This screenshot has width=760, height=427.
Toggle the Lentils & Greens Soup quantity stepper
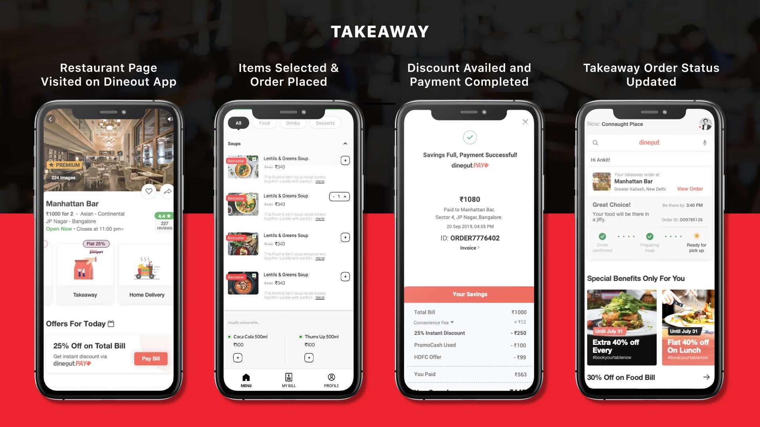pyautogui.click(x=339, y=197)
